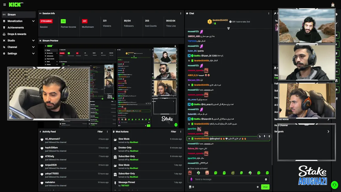This screenshot has height=192, width=341.
Task: Open the emoji picker in message box
Action: 266,179
